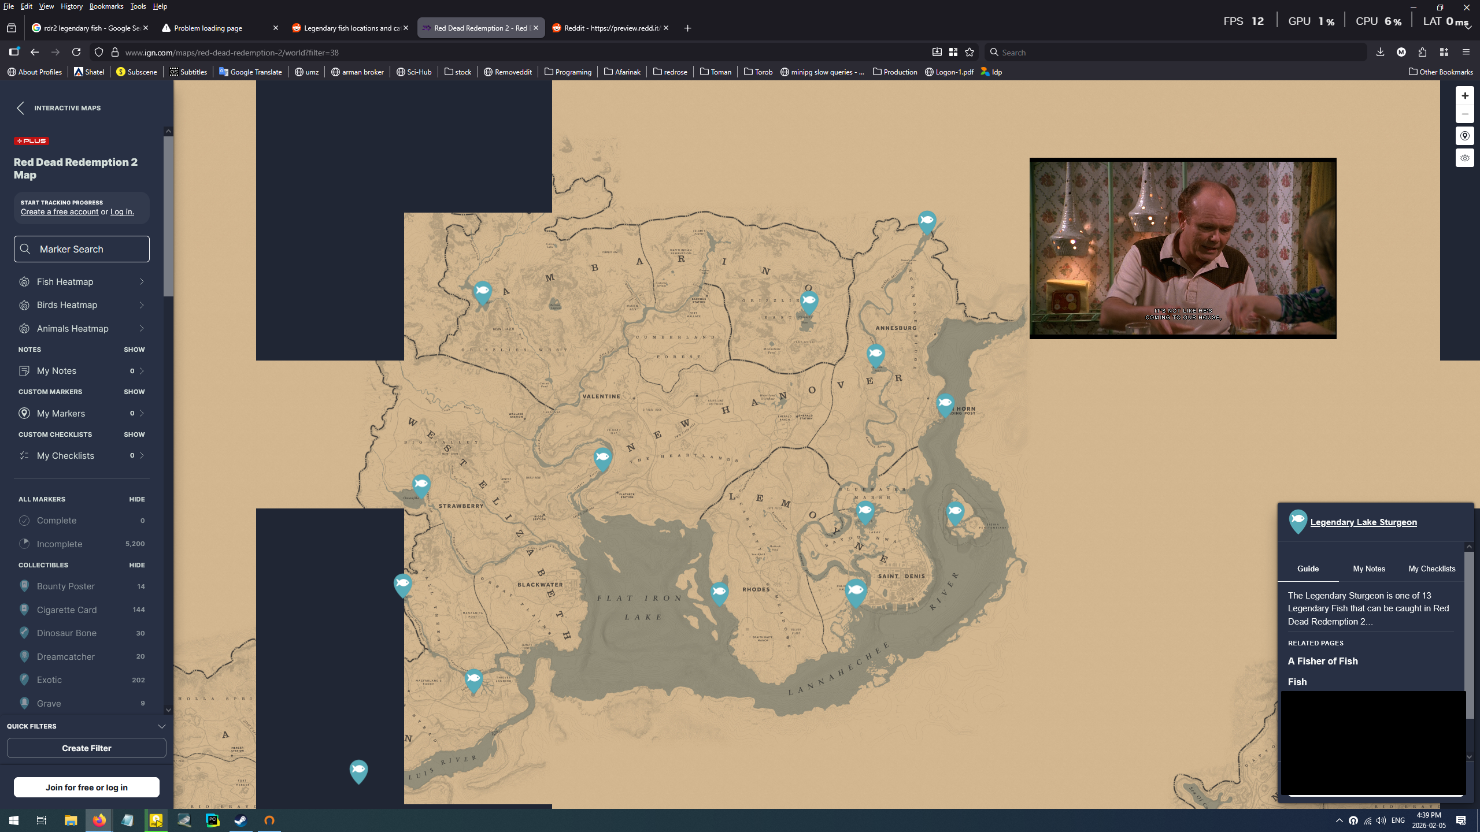
Task: Click the My Markers pin icon
Action: tap(24, 413)
